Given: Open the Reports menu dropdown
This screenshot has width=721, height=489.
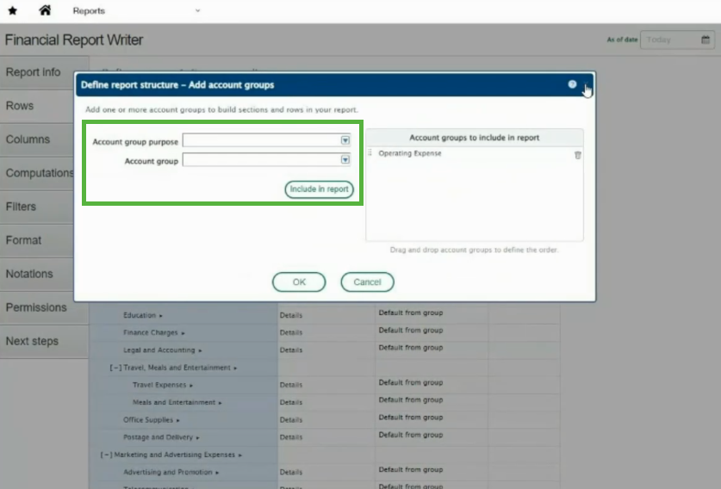Looking at the screenshot, I should pos(198,10).
